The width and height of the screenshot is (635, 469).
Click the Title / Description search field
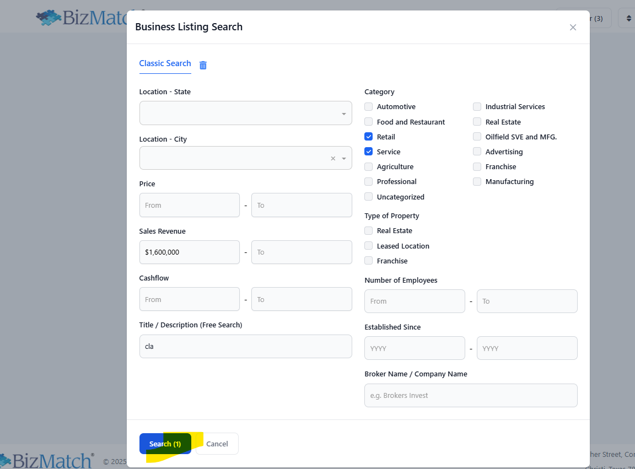click(x=245, y=347)
